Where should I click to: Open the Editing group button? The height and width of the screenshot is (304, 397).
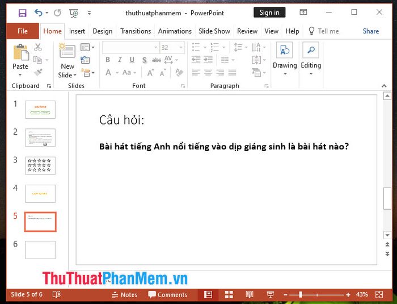click(311, 59)
